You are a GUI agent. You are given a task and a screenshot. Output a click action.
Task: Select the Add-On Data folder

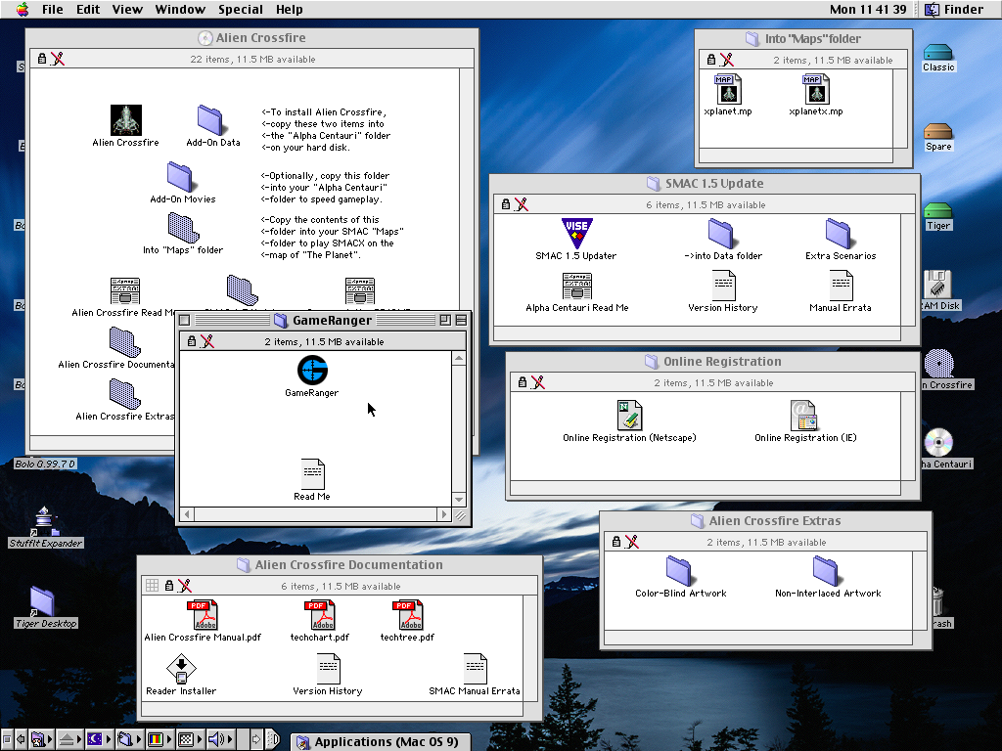(x=211, y=120)
